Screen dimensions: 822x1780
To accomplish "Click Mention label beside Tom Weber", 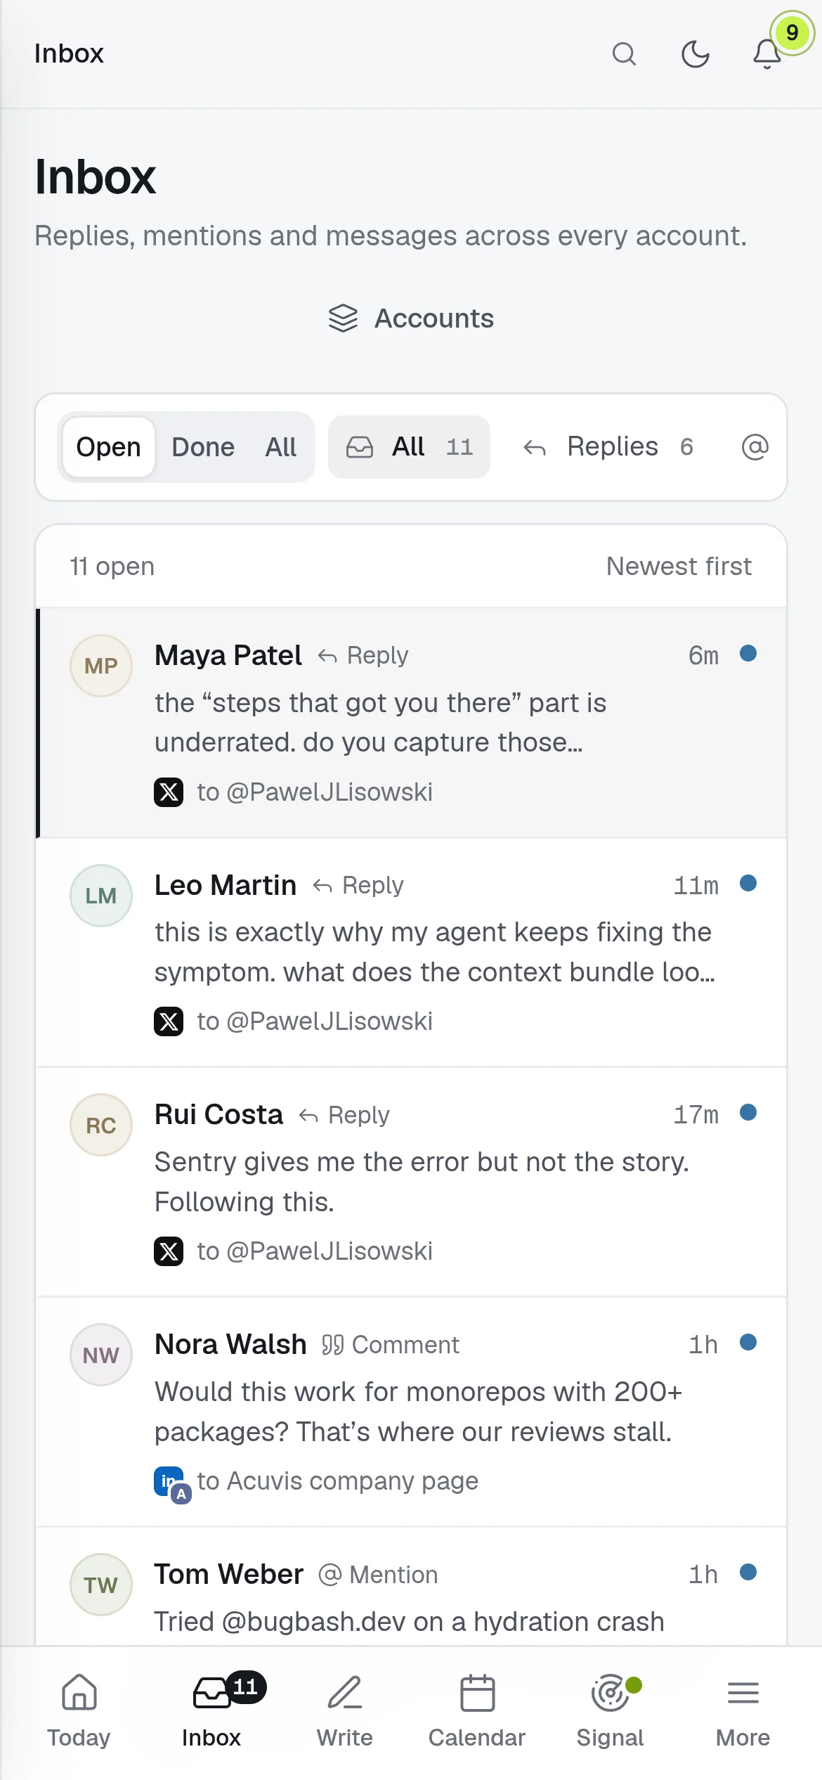I will tap(378, 1575).
